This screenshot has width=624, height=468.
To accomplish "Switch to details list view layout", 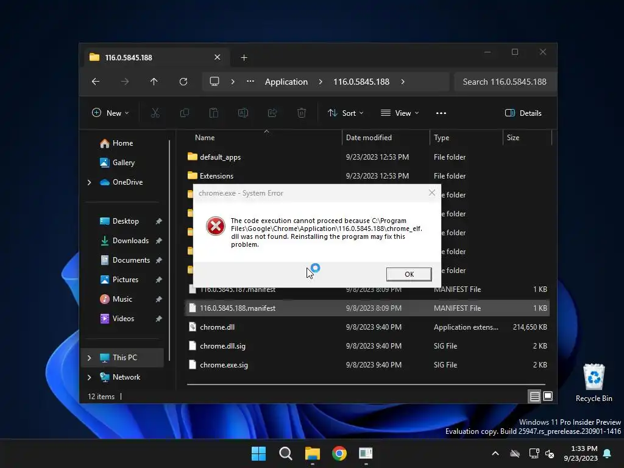I will tap(534, 396).
